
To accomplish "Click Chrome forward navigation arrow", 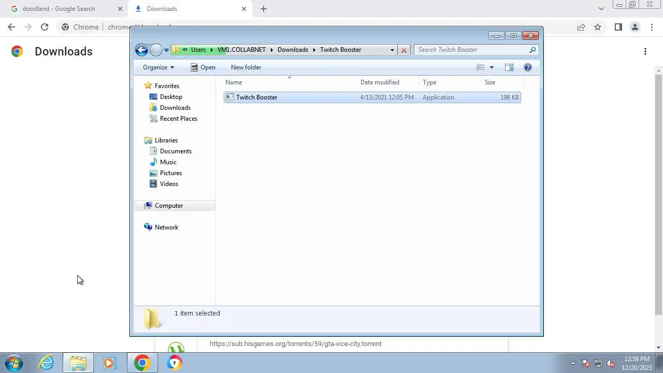I will coord(28,27).
